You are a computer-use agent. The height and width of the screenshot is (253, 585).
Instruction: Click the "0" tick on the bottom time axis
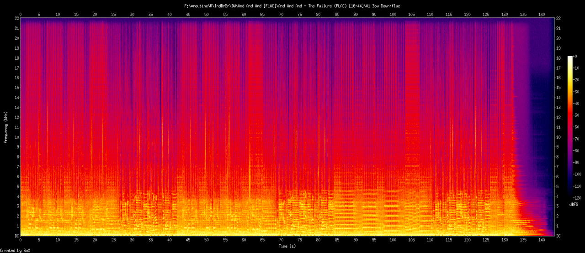(x=21, y=241)
